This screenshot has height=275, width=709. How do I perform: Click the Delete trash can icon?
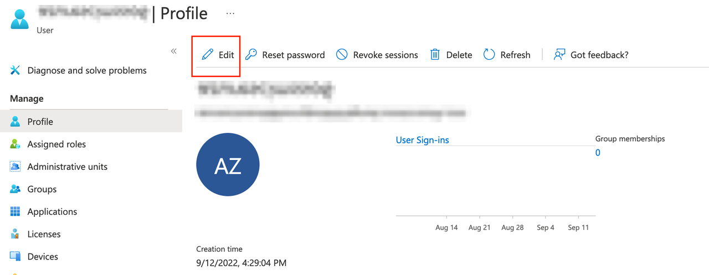pos(435,55)
